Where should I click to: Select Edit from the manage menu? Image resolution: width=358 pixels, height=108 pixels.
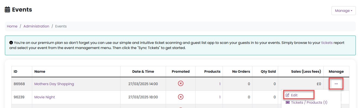click(x=294, y=95)
